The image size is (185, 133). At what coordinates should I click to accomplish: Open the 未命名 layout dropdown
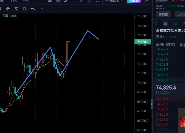(x=114, y=1)
